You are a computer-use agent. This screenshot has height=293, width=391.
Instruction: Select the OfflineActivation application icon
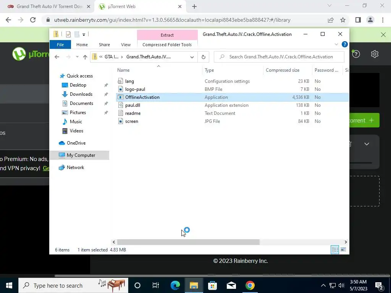pyautogui.click(x=120, y=97)
